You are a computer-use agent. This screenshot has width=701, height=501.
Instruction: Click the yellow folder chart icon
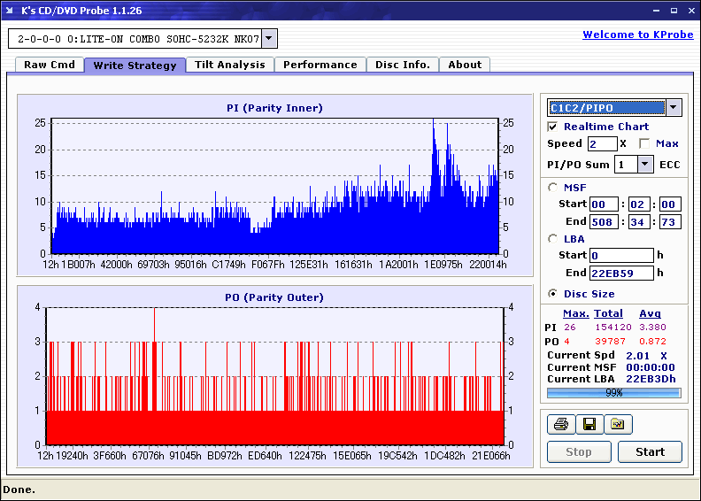click(x=618, y=425)
